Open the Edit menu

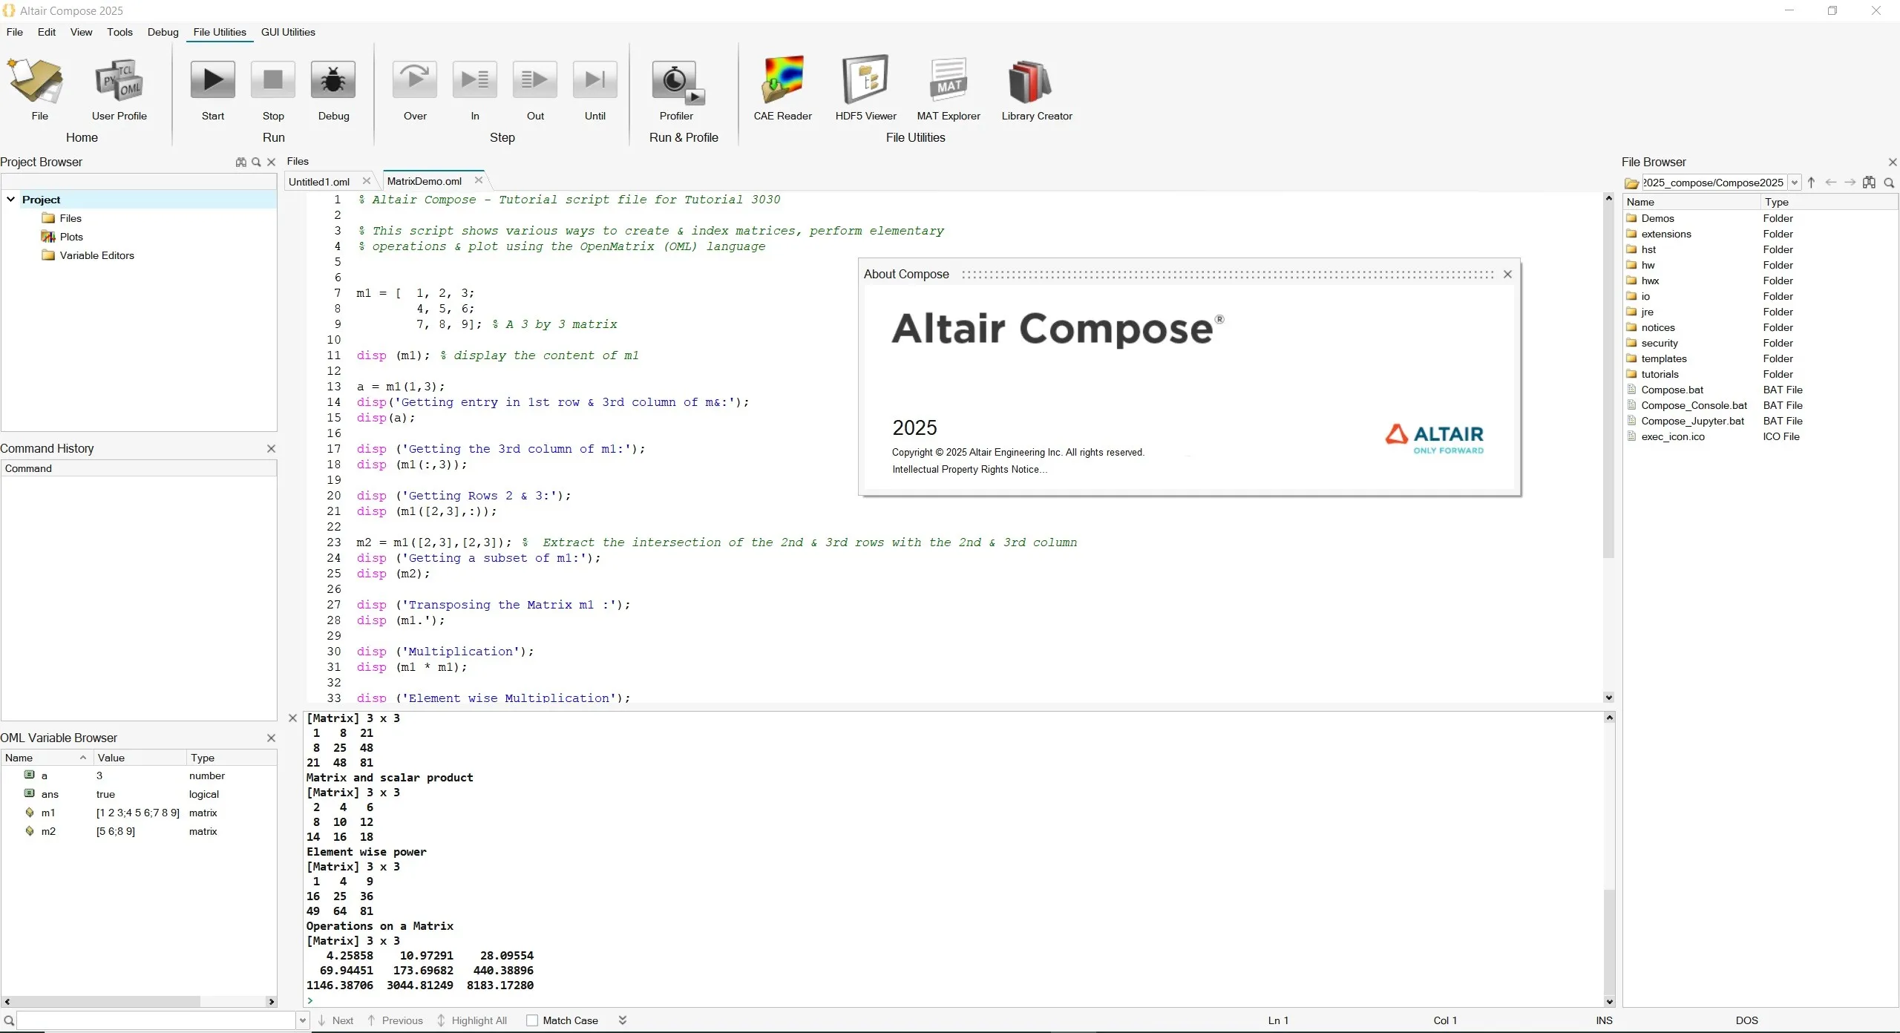tap(47, 32)
